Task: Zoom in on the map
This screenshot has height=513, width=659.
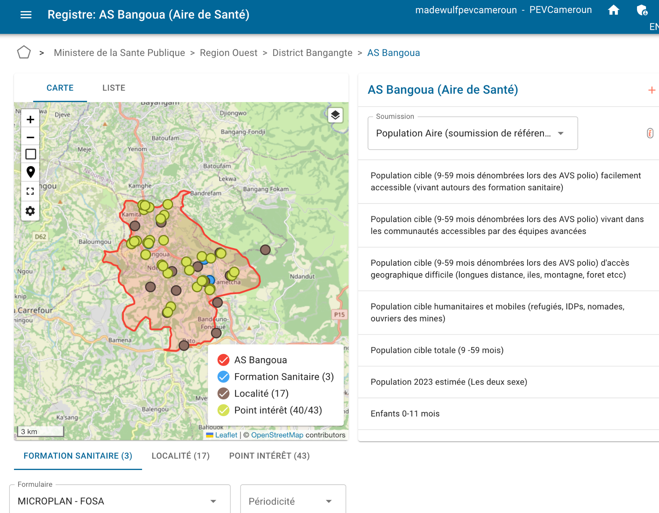Action: tap(30, 120)
